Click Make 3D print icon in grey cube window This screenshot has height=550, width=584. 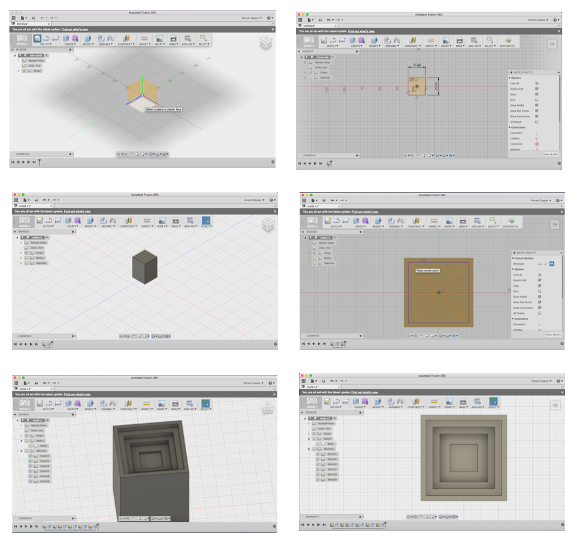176,220
